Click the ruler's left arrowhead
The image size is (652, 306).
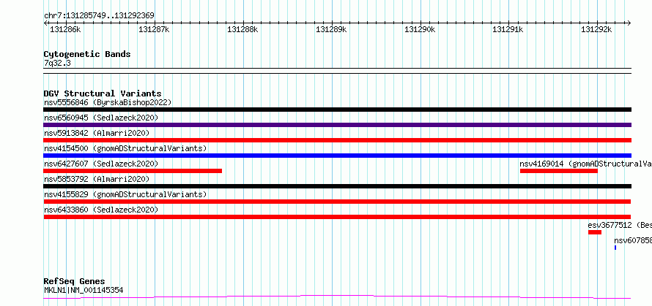pos(45,23)
